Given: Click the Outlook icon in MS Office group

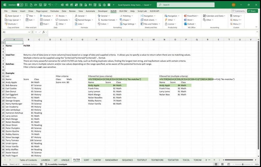Looking at the screenshot, I should [185, 24].
